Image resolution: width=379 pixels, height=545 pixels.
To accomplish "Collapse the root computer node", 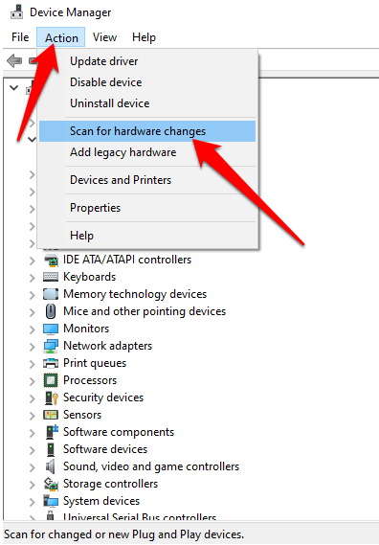I will 14,87.
